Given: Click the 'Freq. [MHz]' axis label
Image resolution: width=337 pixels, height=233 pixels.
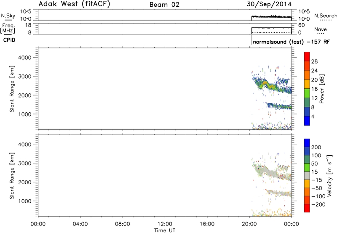Looking at the screenshot, I should (8, 28).
